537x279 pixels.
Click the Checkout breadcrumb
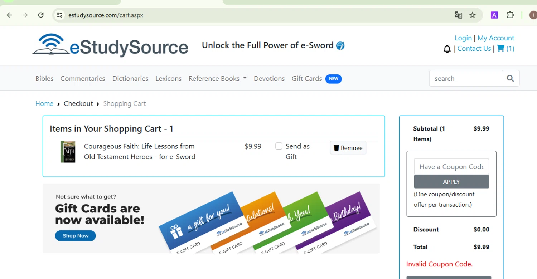[x=78, y=103]
